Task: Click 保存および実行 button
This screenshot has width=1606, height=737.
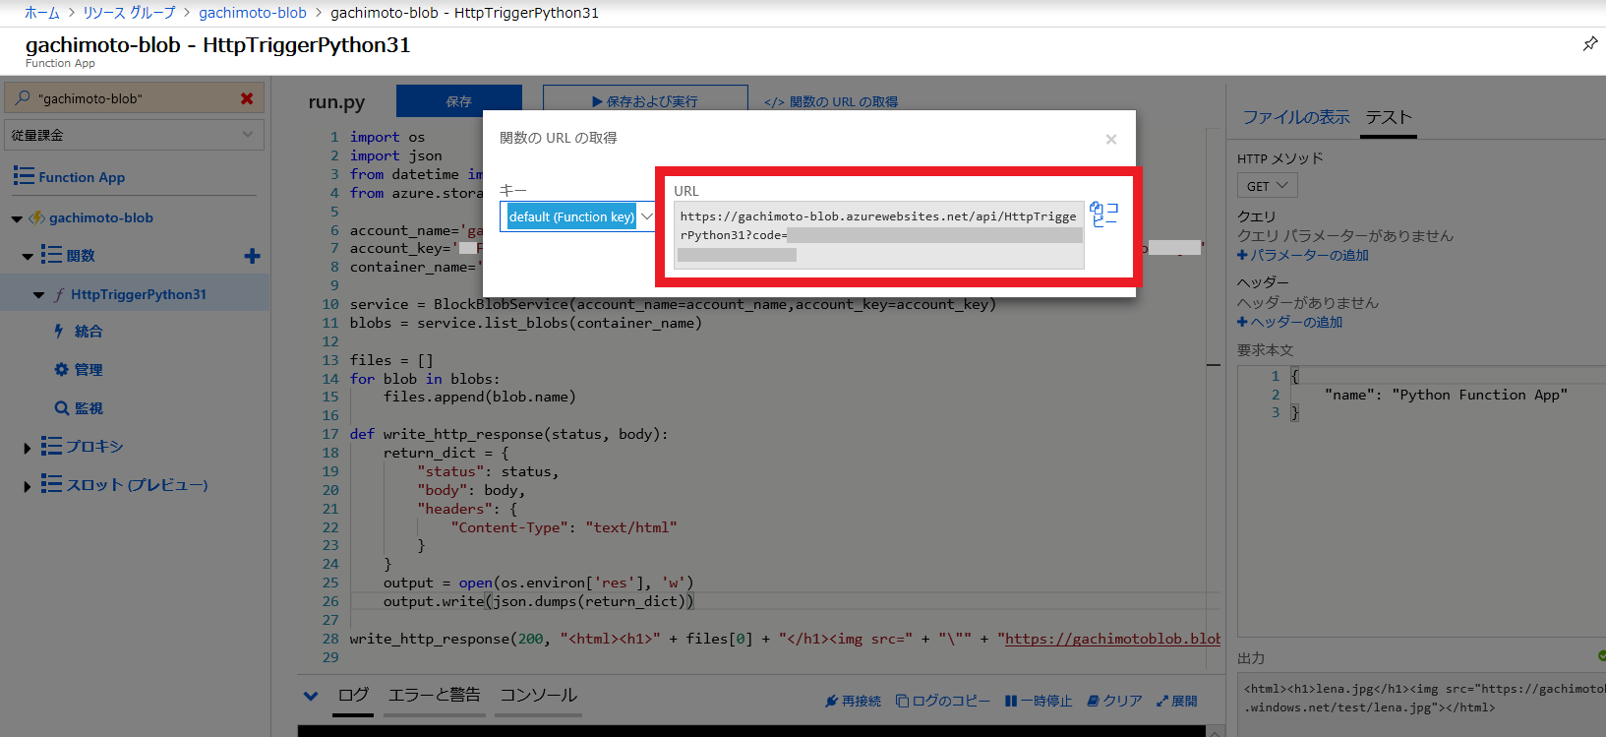Action: [x=645, y=101]
